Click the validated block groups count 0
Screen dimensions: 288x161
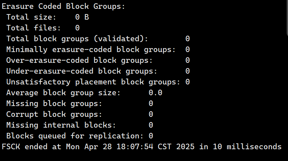(188, 39)
